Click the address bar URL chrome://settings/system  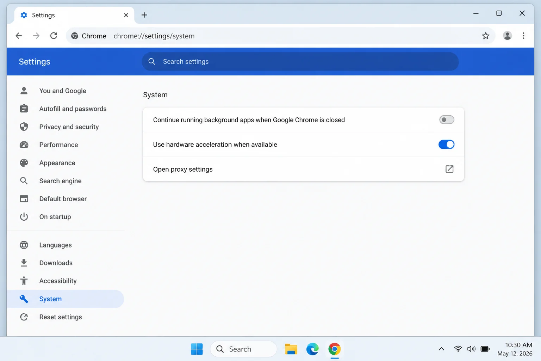click(154, 36)
